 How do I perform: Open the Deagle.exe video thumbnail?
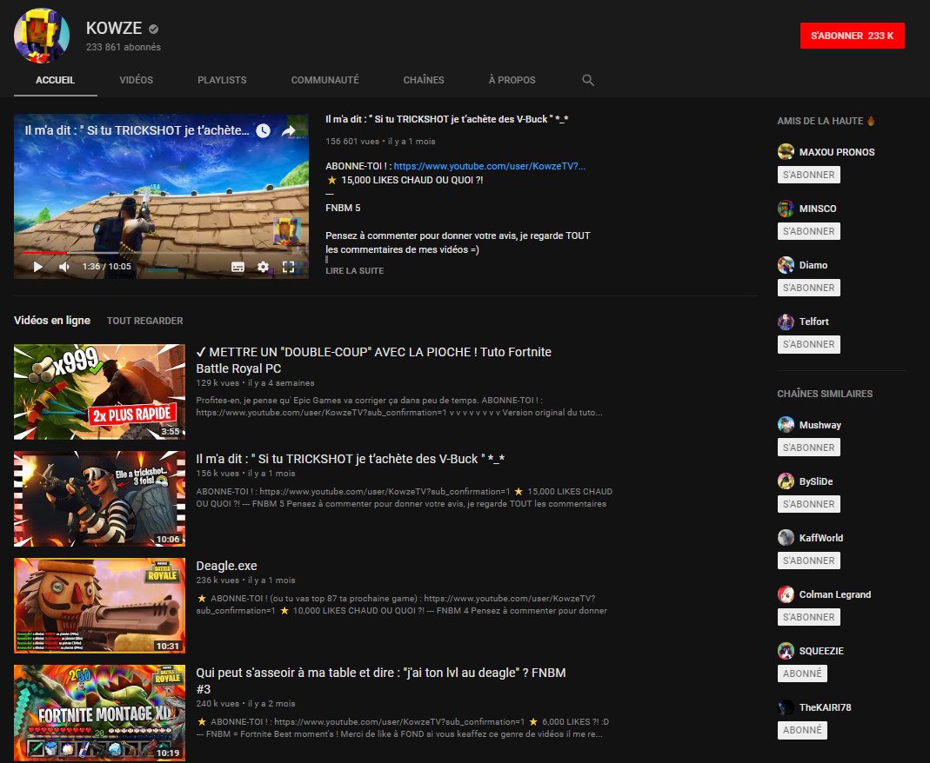[x=100, y=606]
